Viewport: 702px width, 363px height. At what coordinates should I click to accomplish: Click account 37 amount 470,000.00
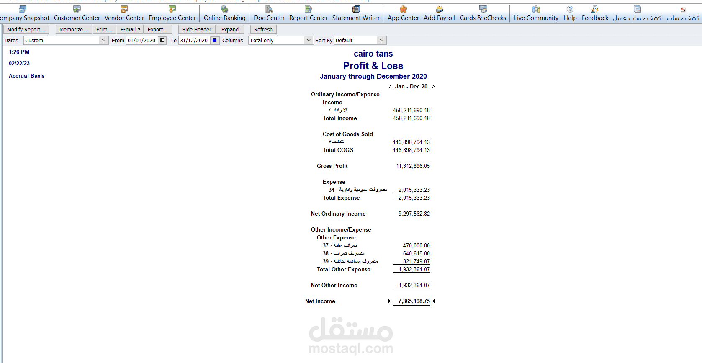point(416,245)
